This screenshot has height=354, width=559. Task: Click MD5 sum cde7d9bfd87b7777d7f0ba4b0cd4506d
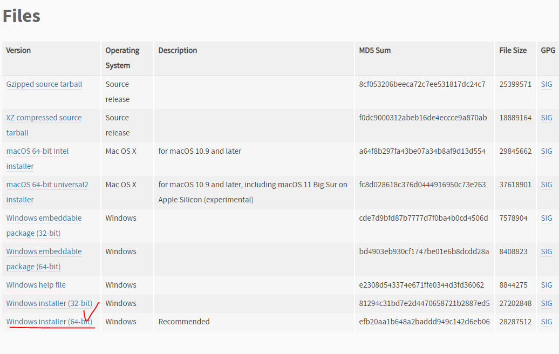click(x=424, y=218)
